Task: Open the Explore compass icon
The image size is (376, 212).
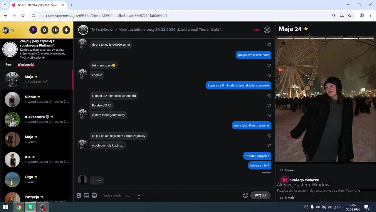Action: pyautogui.click(x=44, y=30)
